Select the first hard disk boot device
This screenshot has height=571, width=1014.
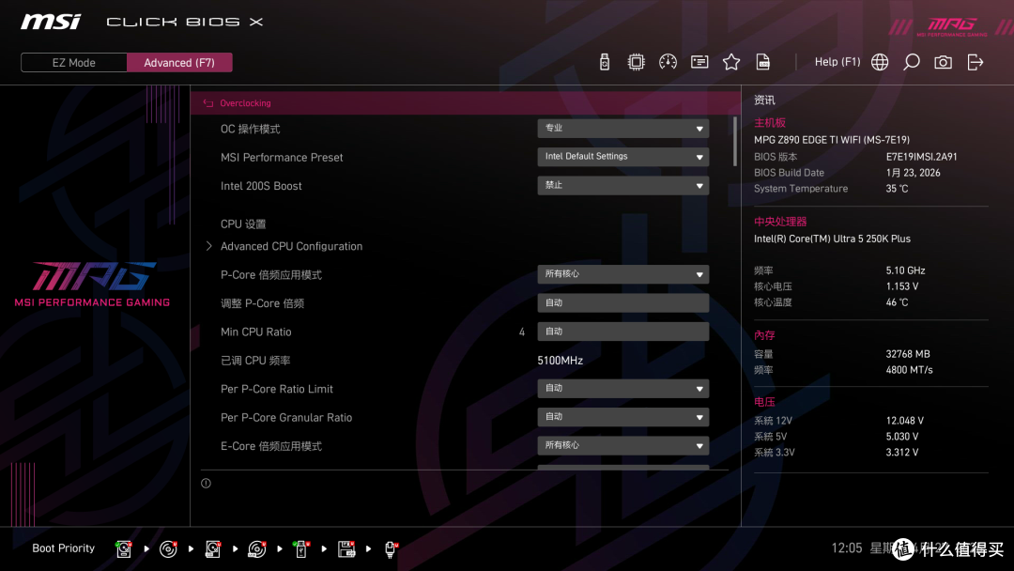pyautogui.click(x=124, y=549)
